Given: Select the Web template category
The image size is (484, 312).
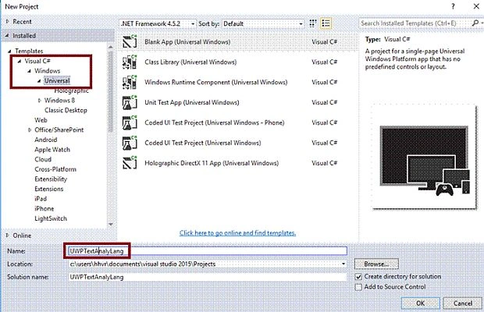Looking at the screenshot, I should 41,120.
